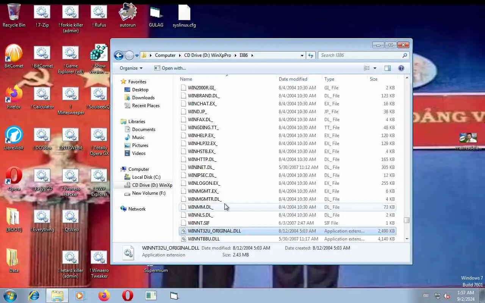Viewport: 485px width, 303px height.
Task: Open Windows Media Player from taskbar
Action: coord(80,295)
